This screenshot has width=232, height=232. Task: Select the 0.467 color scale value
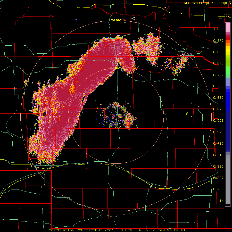218,143
